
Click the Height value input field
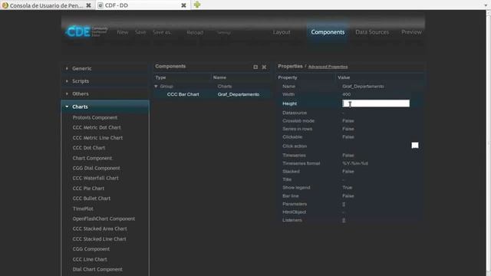376,103
